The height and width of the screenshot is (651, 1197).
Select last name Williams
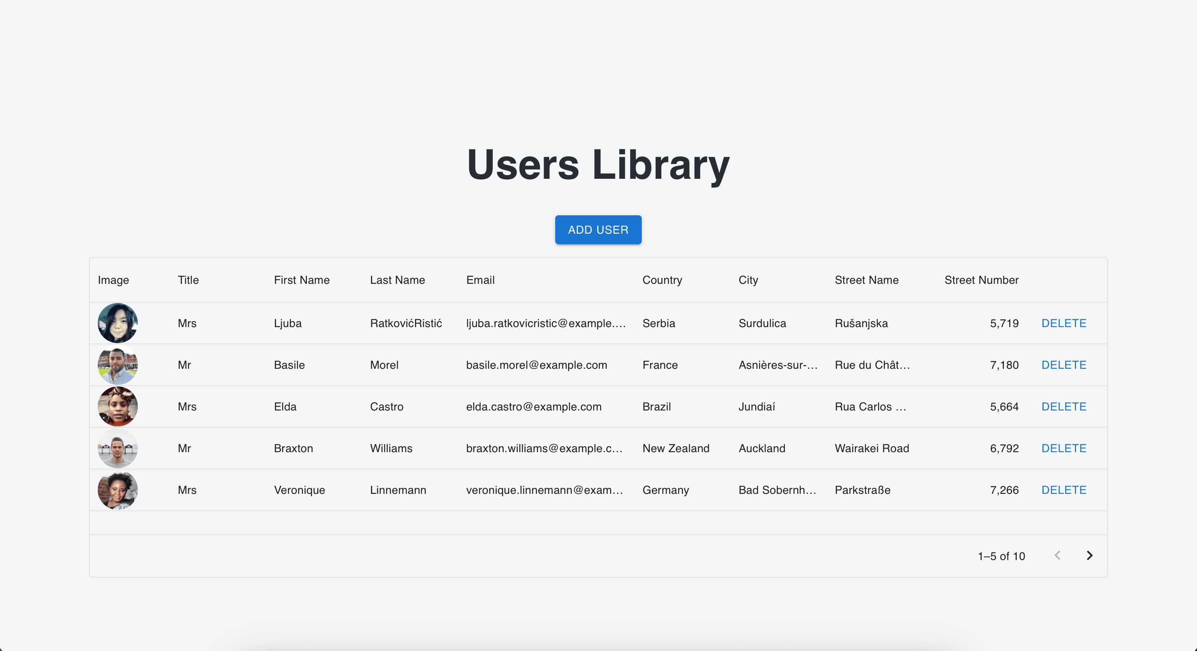(x=391, y=448)
